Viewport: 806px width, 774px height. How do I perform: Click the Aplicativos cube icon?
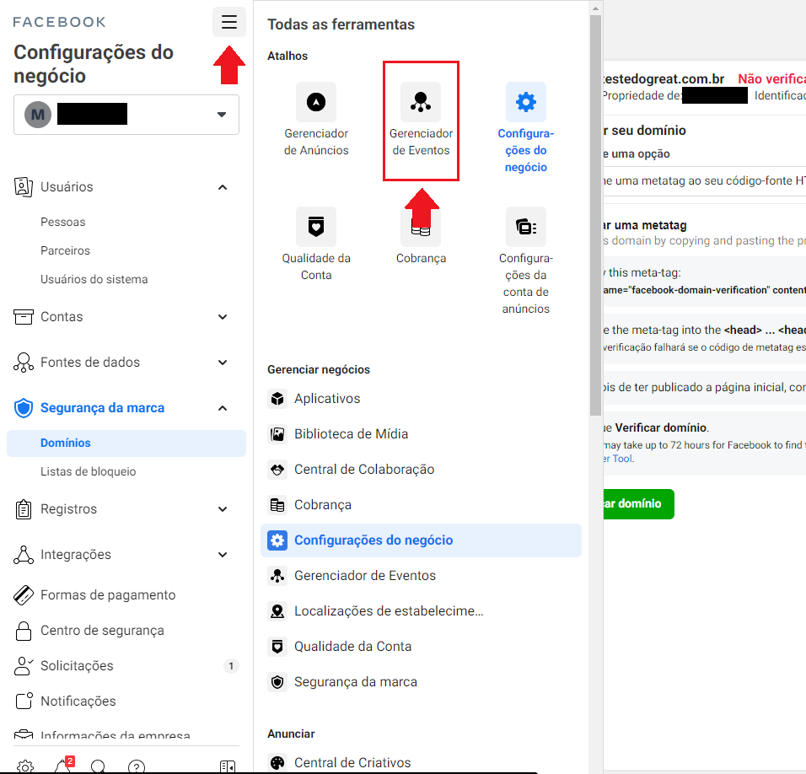coord(277,399)
